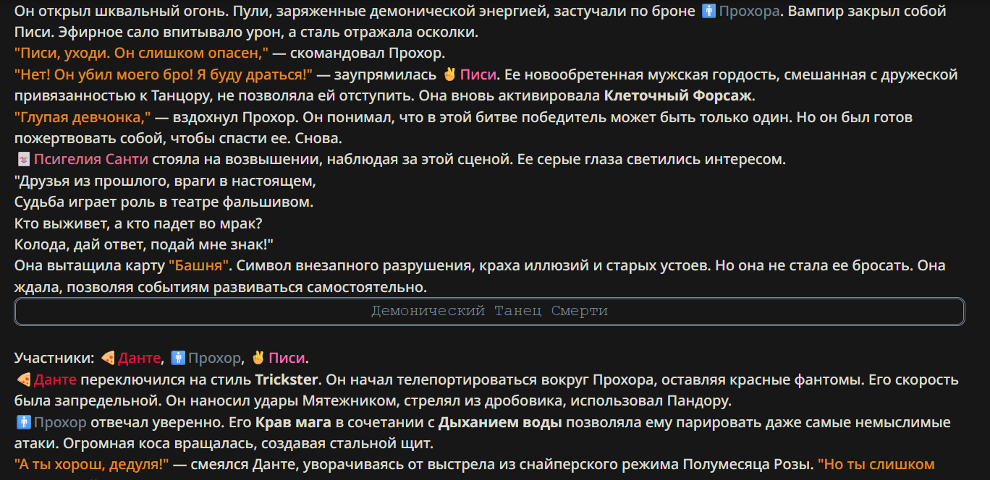Image resolution: width=990 pixels, height=480 pixels.
Task: Open the Псигелия Санти character link
Action: point(91,160)
